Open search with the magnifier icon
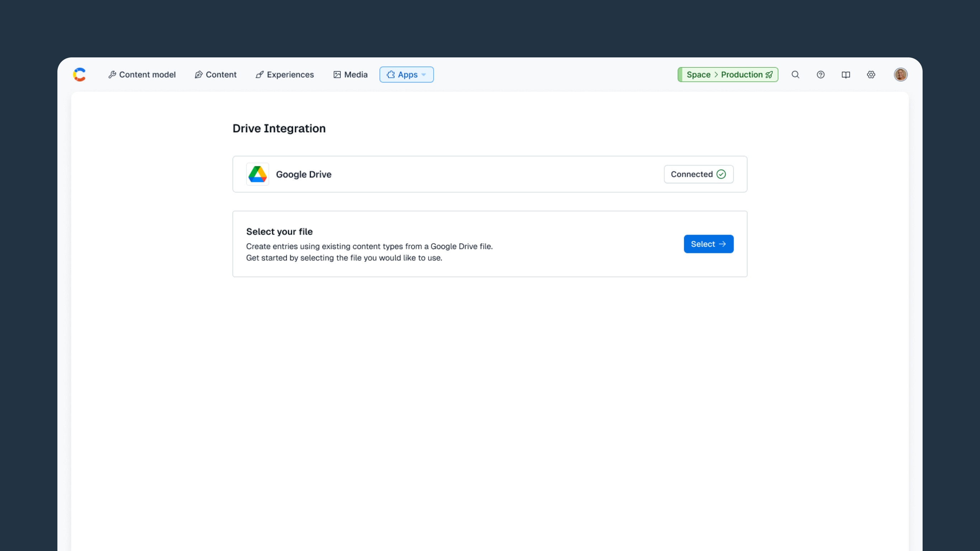This screenshot has width=980, height=551. pyautogui.click(x=796, y=75)
